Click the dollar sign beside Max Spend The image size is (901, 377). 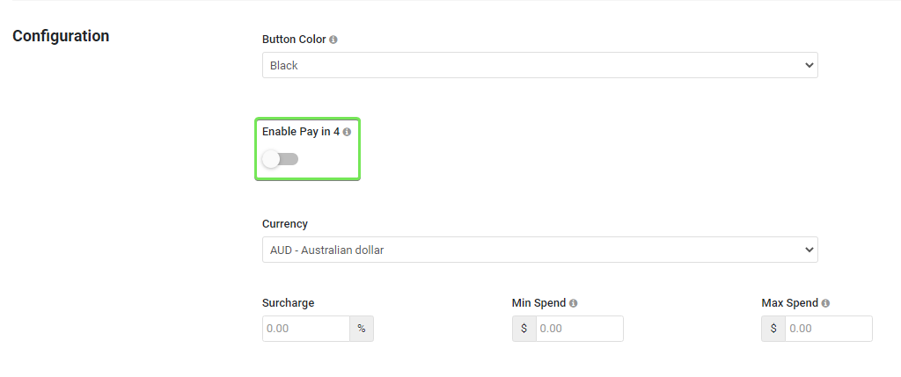tap(773, 329)
